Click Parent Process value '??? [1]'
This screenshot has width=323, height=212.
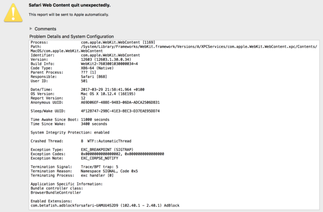coord(89,73)
